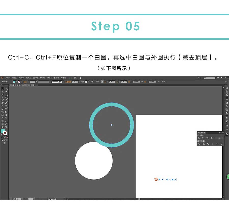The height and width of the screenshot is (220, 229).
Task: Change the screen mode
Action: [4, 143]
